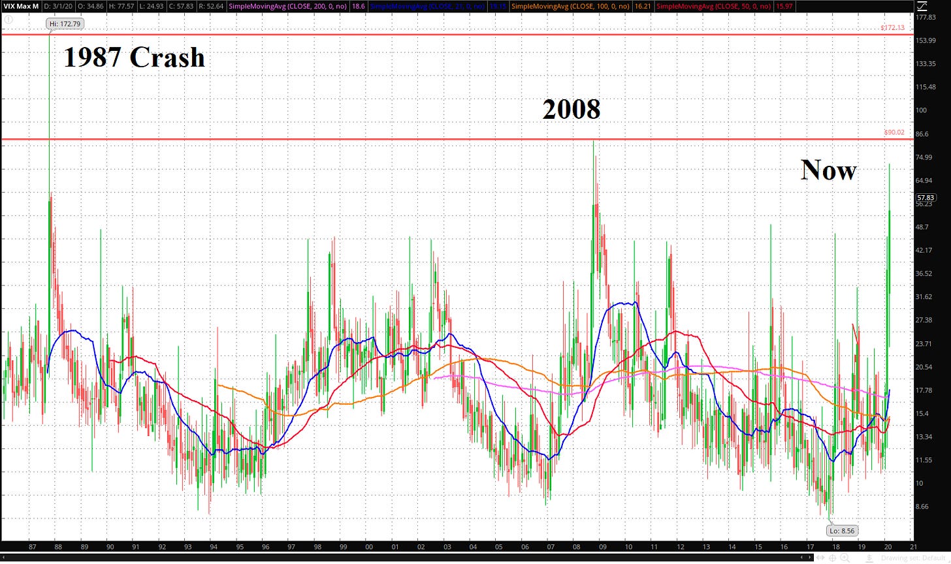Select the SimpleMovingAvg 200 study label
951x564 pixels.
287,6
